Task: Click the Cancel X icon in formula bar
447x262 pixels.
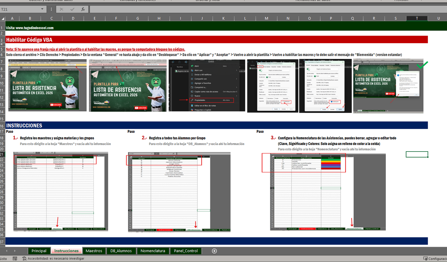Action: point(61,9)
